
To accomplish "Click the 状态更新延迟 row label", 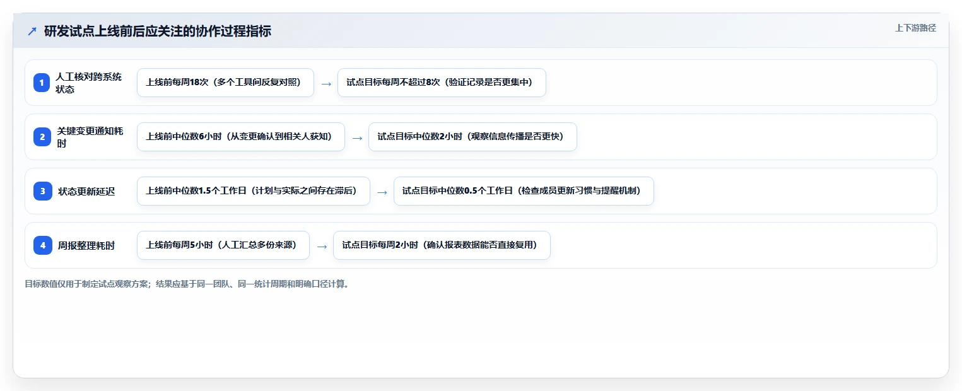I will 86,192.
